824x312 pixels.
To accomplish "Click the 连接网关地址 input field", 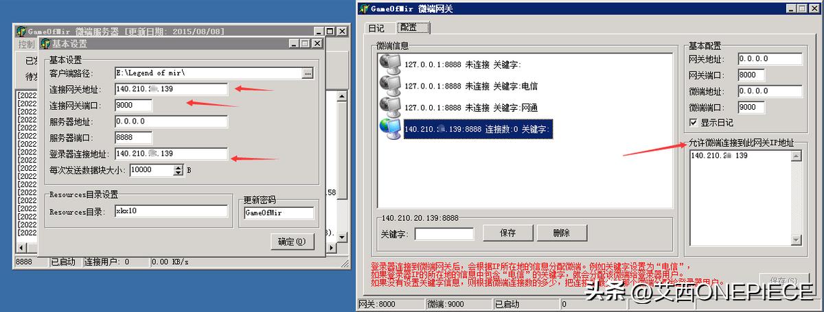I will pyautogui.click(x=171, y=89).
